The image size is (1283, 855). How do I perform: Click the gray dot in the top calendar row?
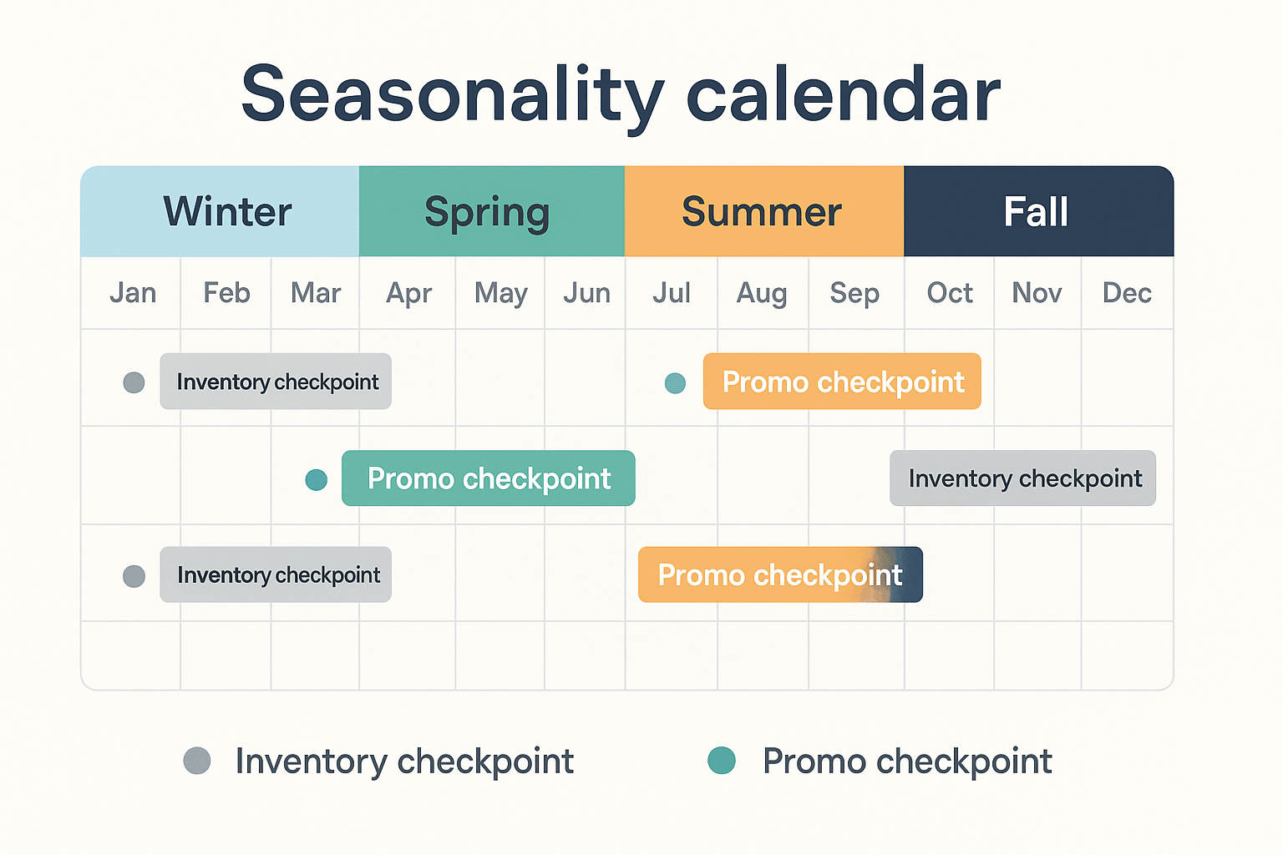click(134, 382)
